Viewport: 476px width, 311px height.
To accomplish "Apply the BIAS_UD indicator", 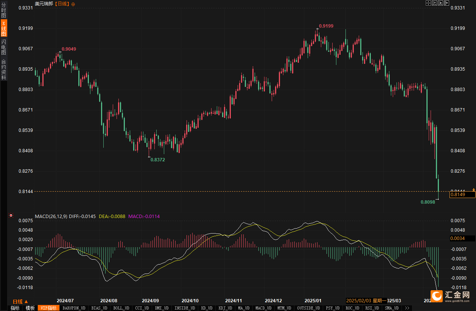I will click(100, 308).
